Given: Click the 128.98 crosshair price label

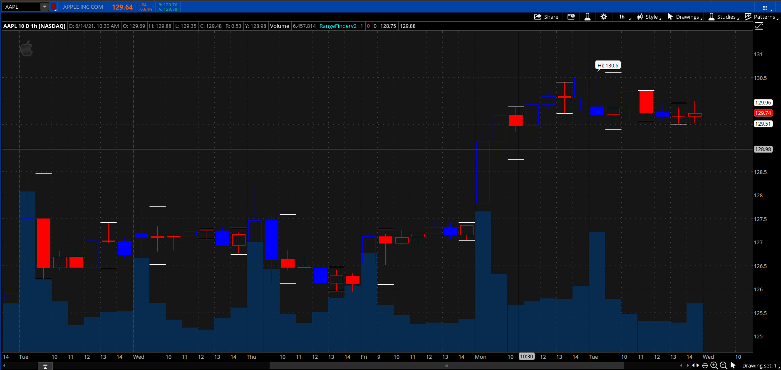Looking at the screenshot, I should tap(763, 149).
